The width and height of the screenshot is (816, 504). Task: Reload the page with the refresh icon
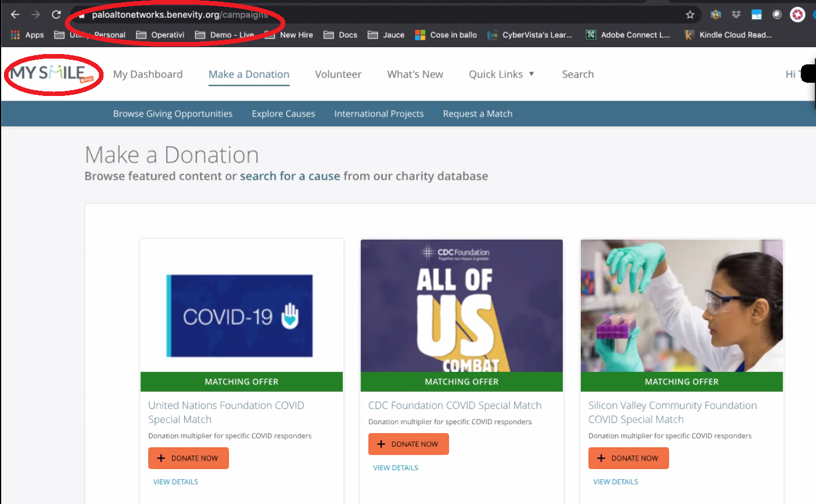coord(56,14)
